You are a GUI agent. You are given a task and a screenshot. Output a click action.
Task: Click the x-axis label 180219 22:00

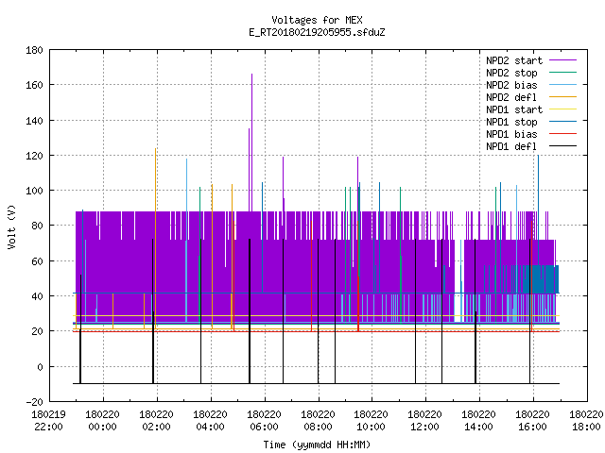coord(48,421)
